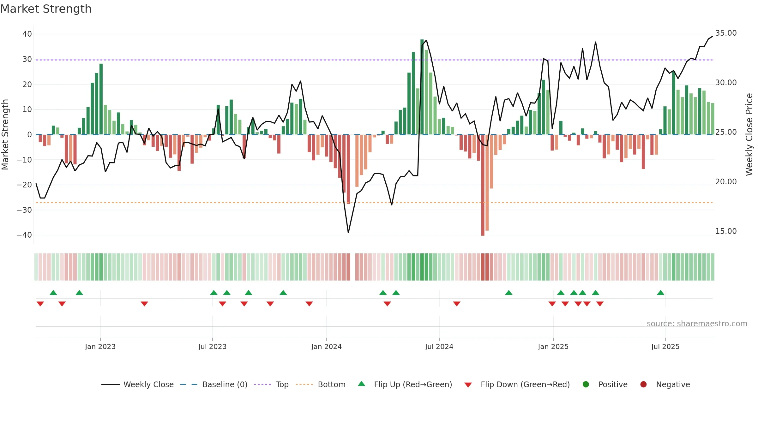Screen dimensions: 758x426
Task: Click the red Flip Down legend triangle icon
Action: pos(468,385)
